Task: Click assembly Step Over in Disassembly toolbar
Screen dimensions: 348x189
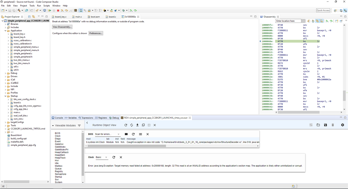Action: (331, 21)
